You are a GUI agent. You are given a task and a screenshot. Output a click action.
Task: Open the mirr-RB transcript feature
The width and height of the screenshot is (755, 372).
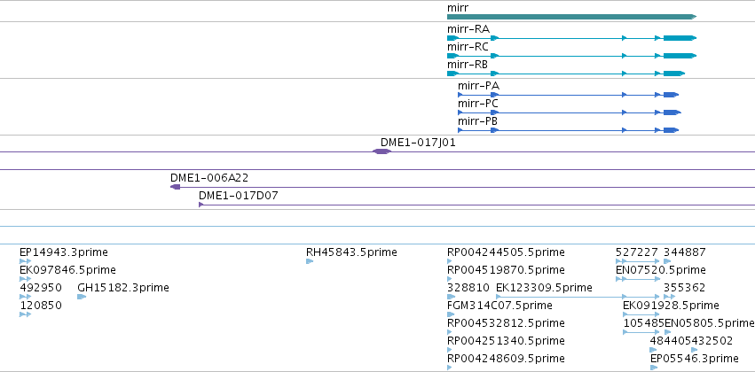(x=566, y=74)
